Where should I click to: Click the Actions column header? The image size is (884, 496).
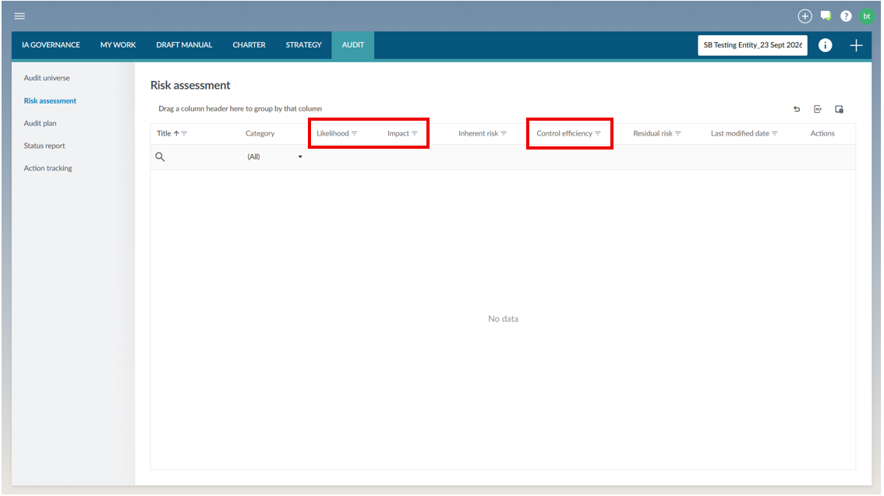click(822, 133)
